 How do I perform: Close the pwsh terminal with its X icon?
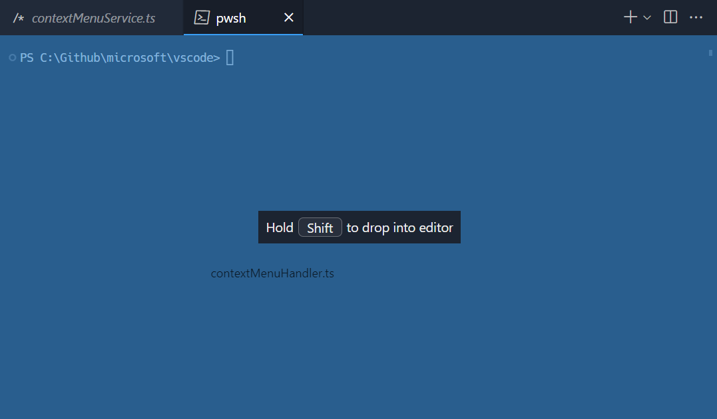click(x=288, y=17)
